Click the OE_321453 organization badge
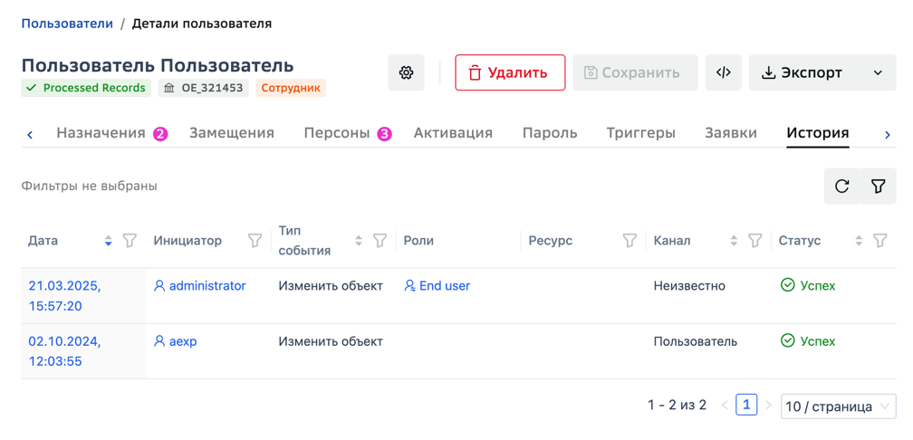This screenshot has width=913, height=440. click(203, 88)
